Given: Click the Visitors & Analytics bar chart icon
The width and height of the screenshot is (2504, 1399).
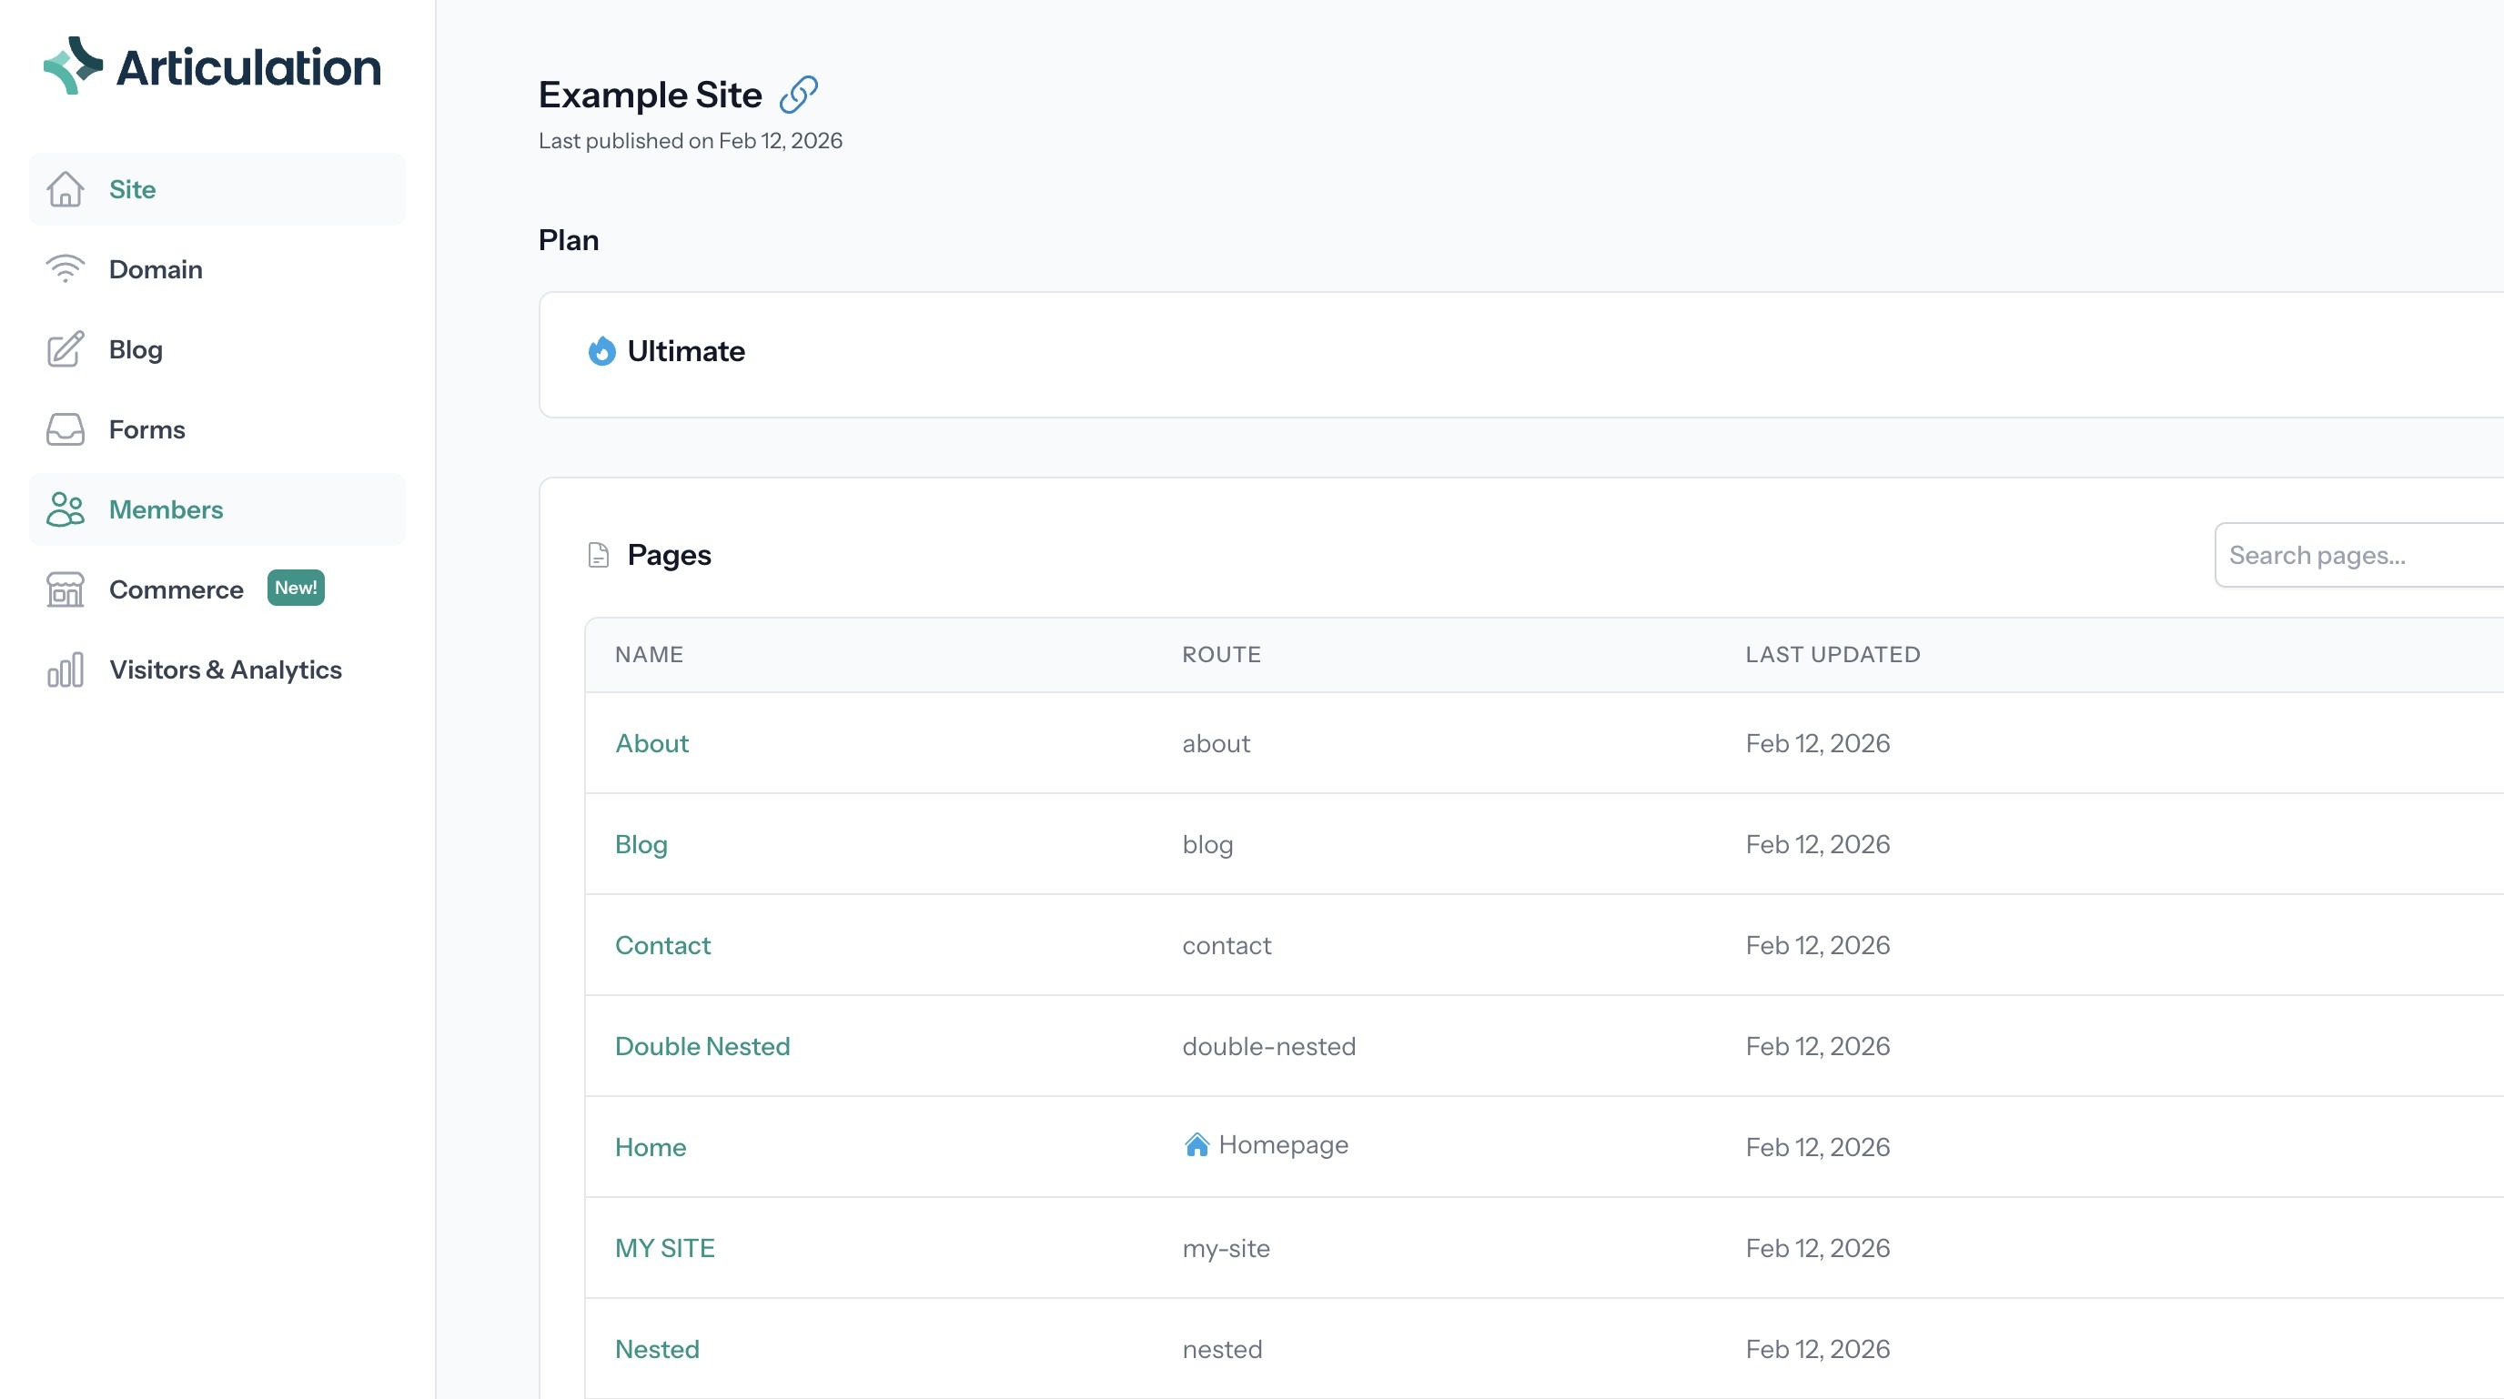Looking at the screenshot, I should 66,669.
